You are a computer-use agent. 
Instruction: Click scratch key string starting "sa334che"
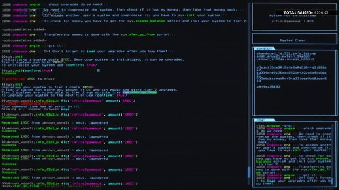coord(292,74)
